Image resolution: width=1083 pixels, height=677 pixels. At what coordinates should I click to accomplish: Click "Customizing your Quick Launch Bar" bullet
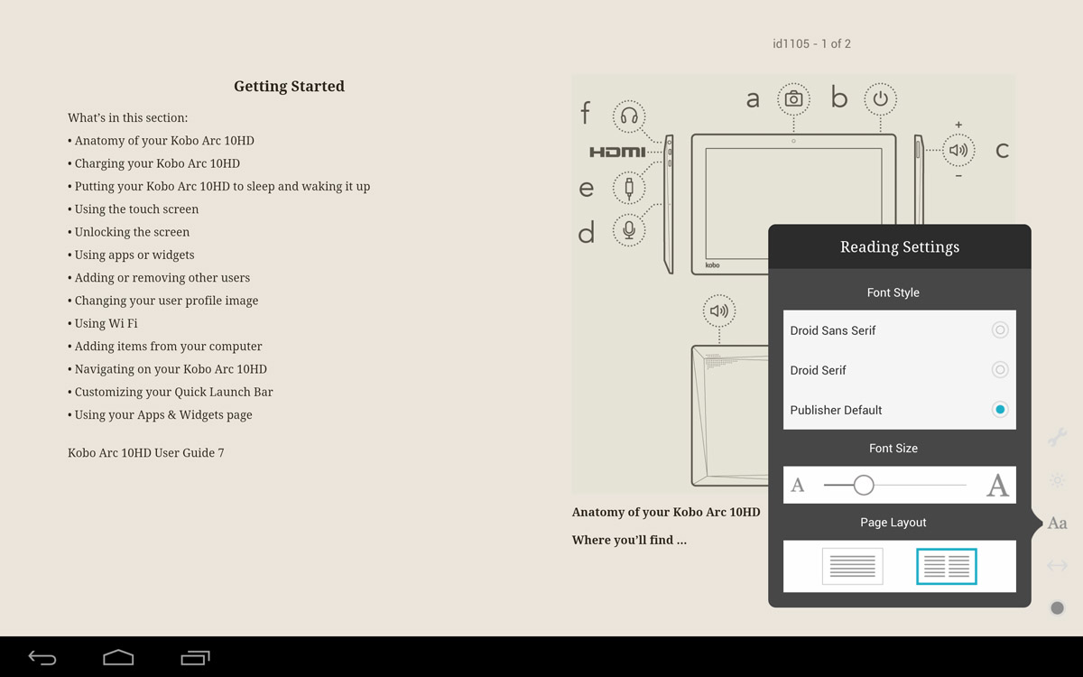(171, 392)
